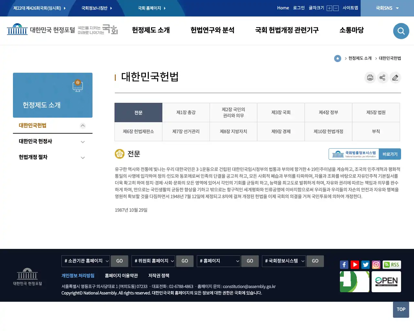The height and width of the screenshot is (331, 414).
Task: Click GO next to 위원회 홈페이지
Action: 185,261
